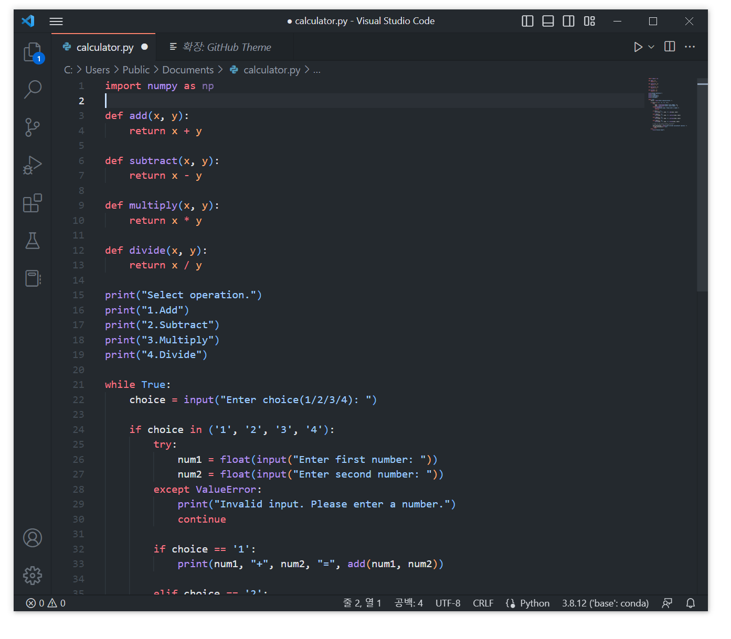Click the 'def add(x, y):' line
The image size is (731, 639).
[x=147, y=116]
